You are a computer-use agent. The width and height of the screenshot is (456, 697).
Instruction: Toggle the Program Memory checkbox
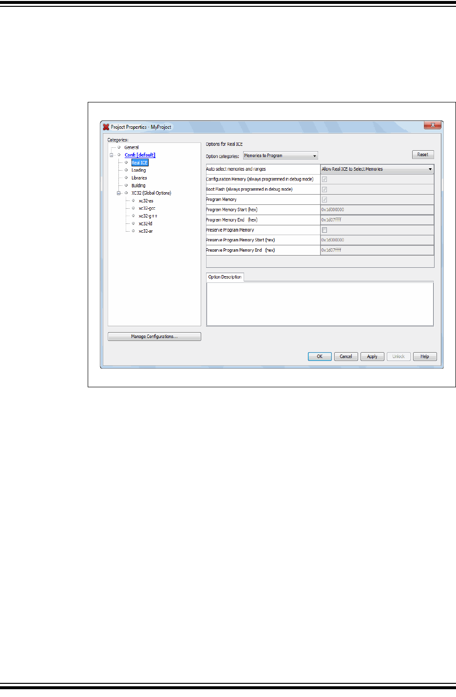[x=324, y=199]
